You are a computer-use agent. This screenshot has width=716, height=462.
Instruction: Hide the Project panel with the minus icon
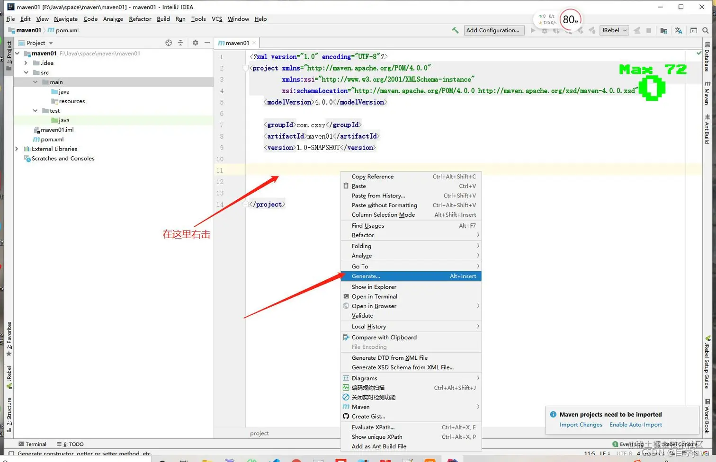[x=207, y=43]
